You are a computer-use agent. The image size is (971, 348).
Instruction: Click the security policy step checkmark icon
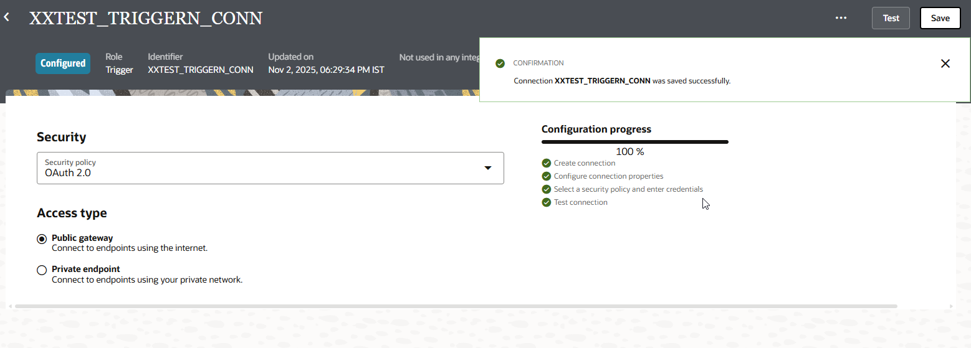point(547,189)
